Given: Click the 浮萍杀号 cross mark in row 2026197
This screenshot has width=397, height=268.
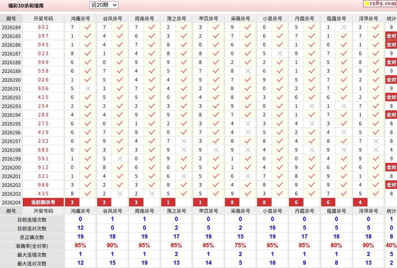Looking at the screenshot, I should point(376,141).
